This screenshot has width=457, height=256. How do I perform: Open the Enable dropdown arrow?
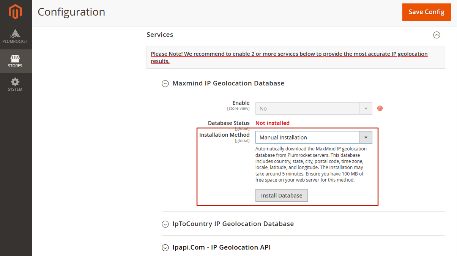(x=366, y=108)
